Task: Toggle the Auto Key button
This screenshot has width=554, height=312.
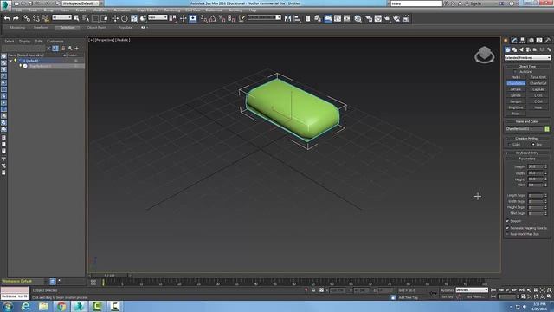Action: [x=447, y=290]
